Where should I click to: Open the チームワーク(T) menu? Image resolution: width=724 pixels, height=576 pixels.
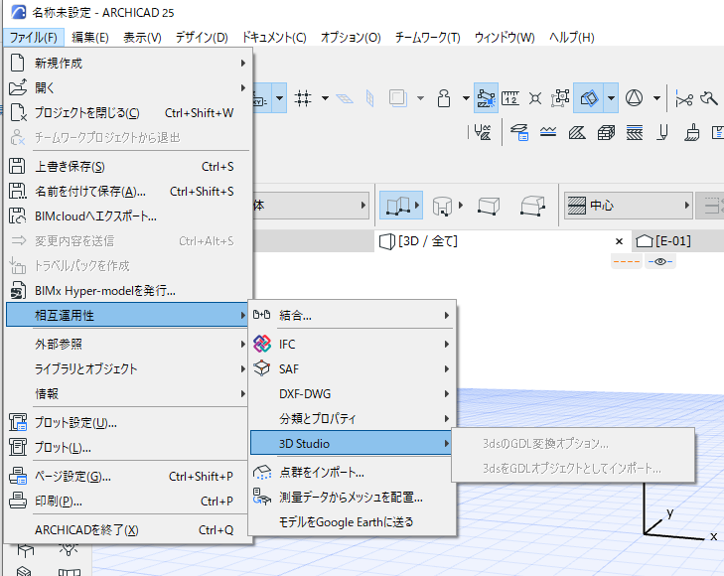[428, 38]
